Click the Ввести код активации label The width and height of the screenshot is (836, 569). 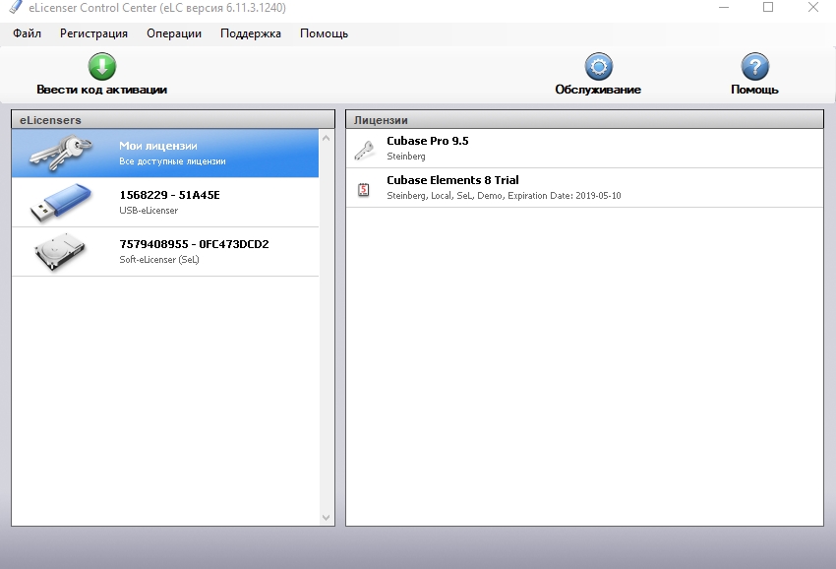(x=102, y=90)
